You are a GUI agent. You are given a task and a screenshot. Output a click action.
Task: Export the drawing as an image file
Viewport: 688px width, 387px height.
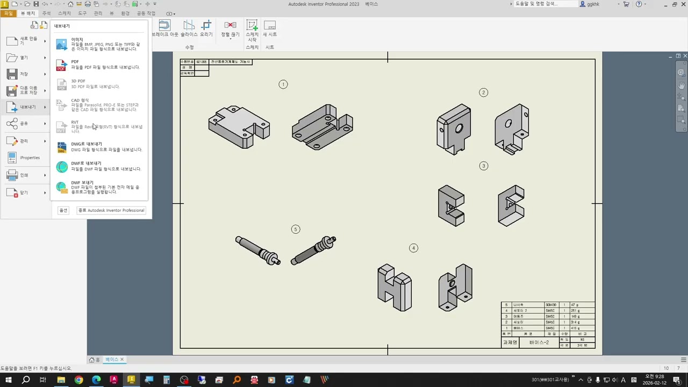pyautogui.click(x=99, y=44)
